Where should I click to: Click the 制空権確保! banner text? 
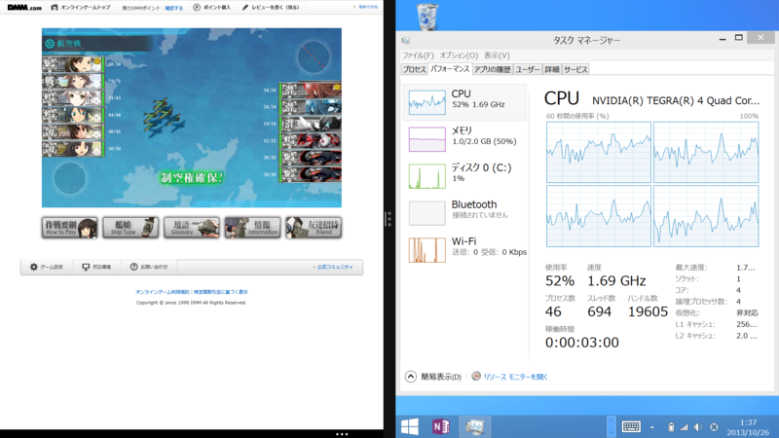tap(192, 178)
